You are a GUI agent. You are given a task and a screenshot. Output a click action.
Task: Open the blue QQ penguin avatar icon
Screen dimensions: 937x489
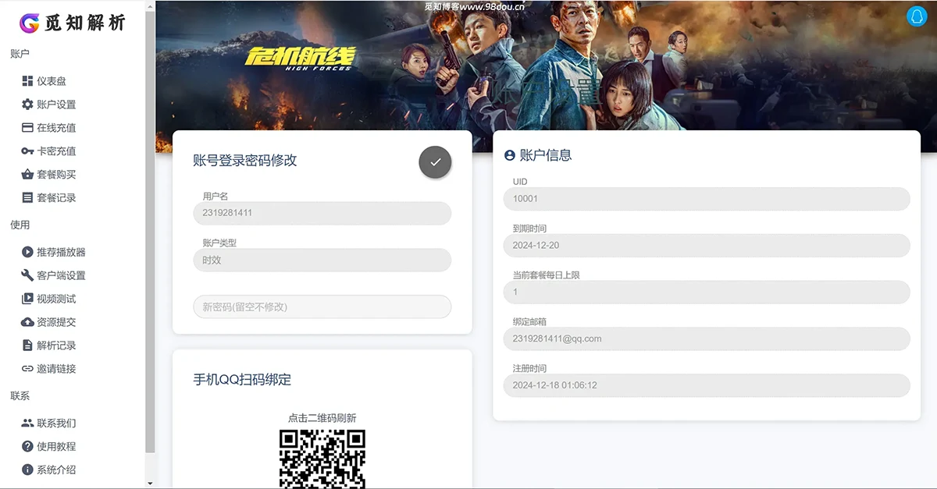pos(916,16)
